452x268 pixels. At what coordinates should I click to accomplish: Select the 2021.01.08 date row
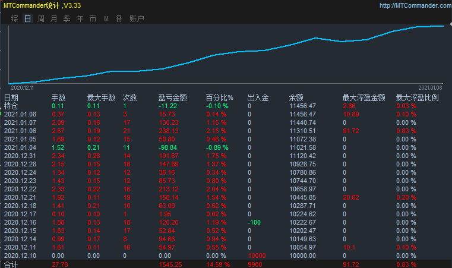point(20,115)
